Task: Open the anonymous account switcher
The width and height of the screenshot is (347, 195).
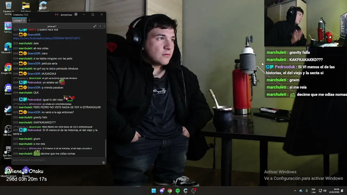Action: pyautogui.click(x=66, y=15)
